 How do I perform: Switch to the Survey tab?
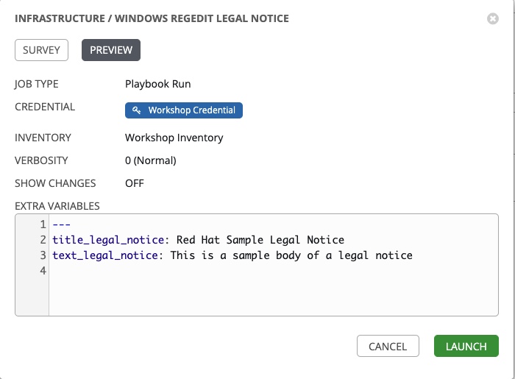pyautogui.click(x=42, y=50)
